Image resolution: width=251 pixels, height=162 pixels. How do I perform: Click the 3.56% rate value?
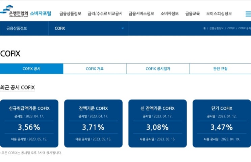29,127
